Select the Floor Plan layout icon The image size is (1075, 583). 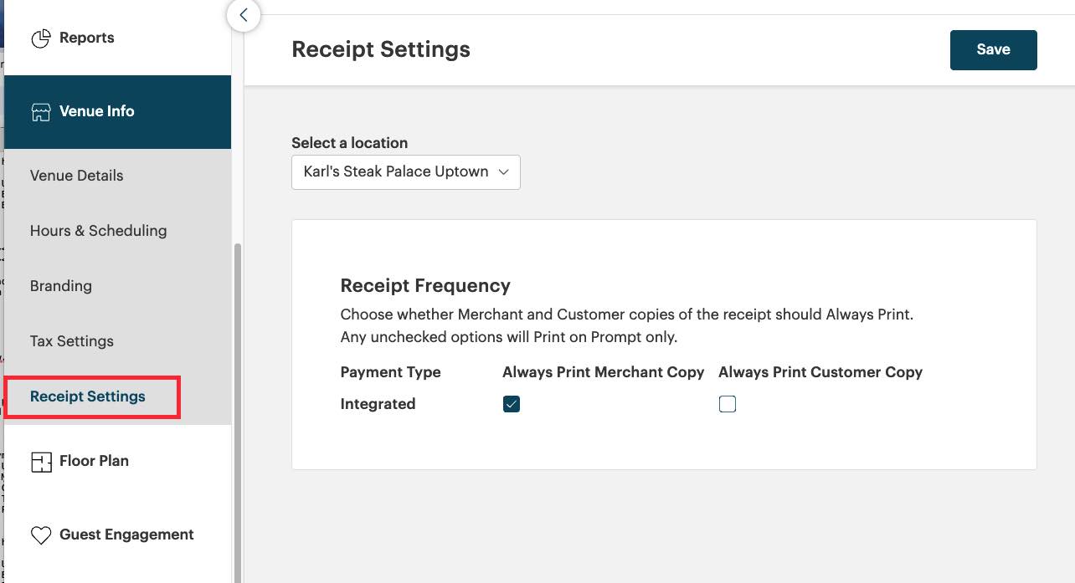[41, 461]
